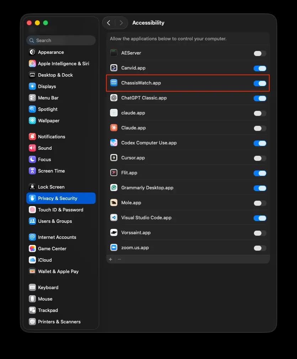The image size is (297, 359).
Task: Open Trackpad settings
Action: click(x=61, y=310)
